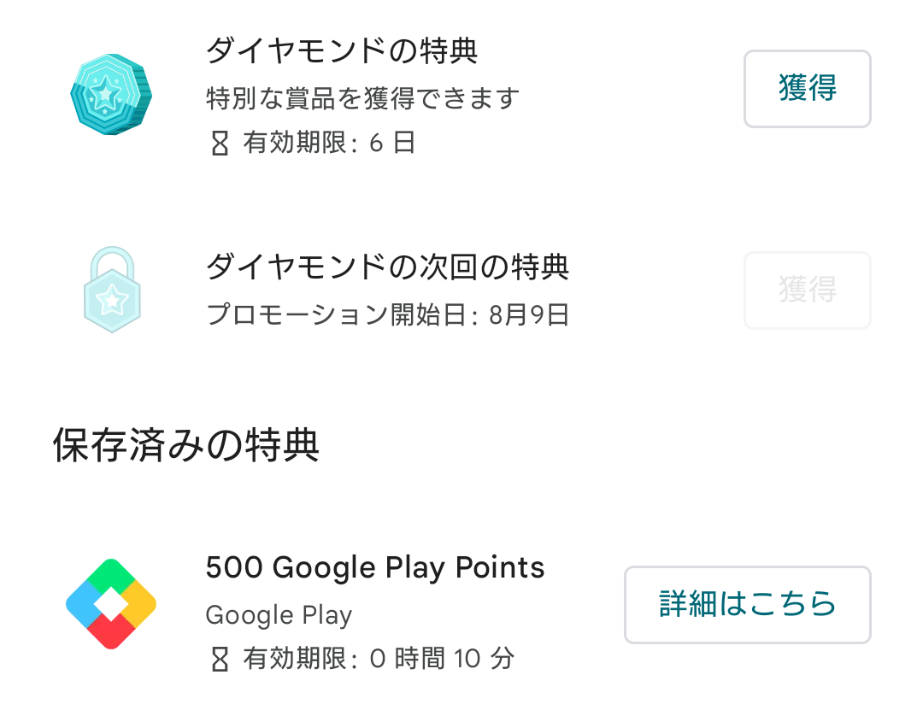923x710 pixels.
Task: Click the colorful Google Play Points logo
Action: click(111, 604)
